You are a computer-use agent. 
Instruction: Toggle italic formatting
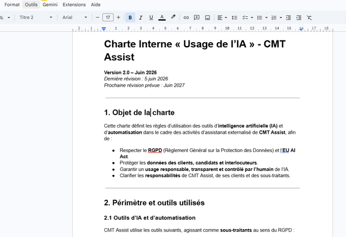141,18
